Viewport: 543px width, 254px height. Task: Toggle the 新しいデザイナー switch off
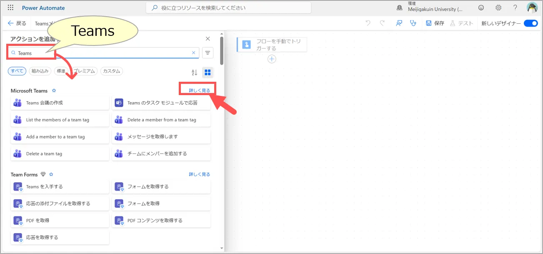coord(530,23)
